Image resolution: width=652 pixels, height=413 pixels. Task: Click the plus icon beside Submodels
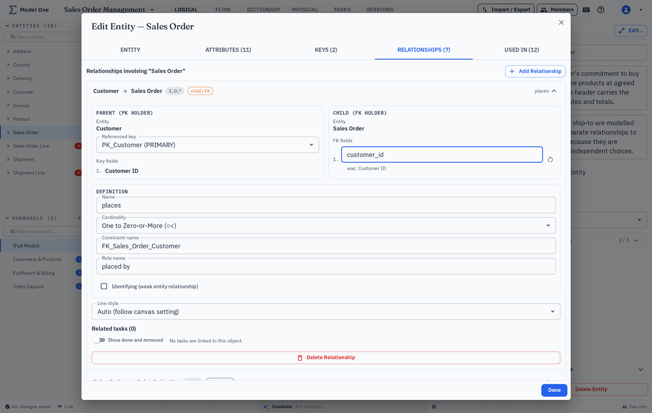click(x=79, y=218)
